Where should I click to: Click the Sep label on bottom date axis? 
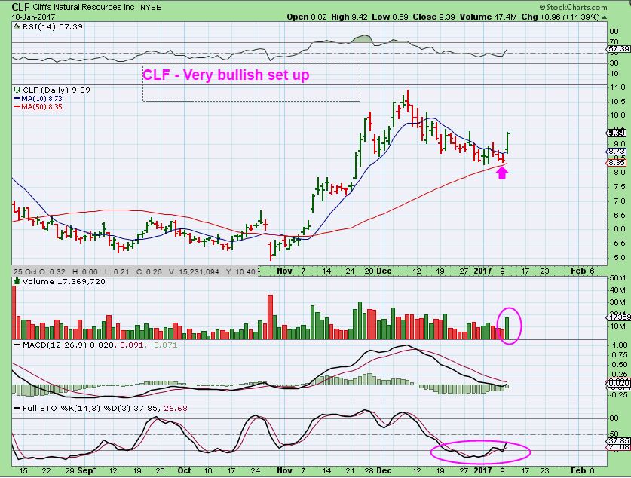(x=84, y=470)
